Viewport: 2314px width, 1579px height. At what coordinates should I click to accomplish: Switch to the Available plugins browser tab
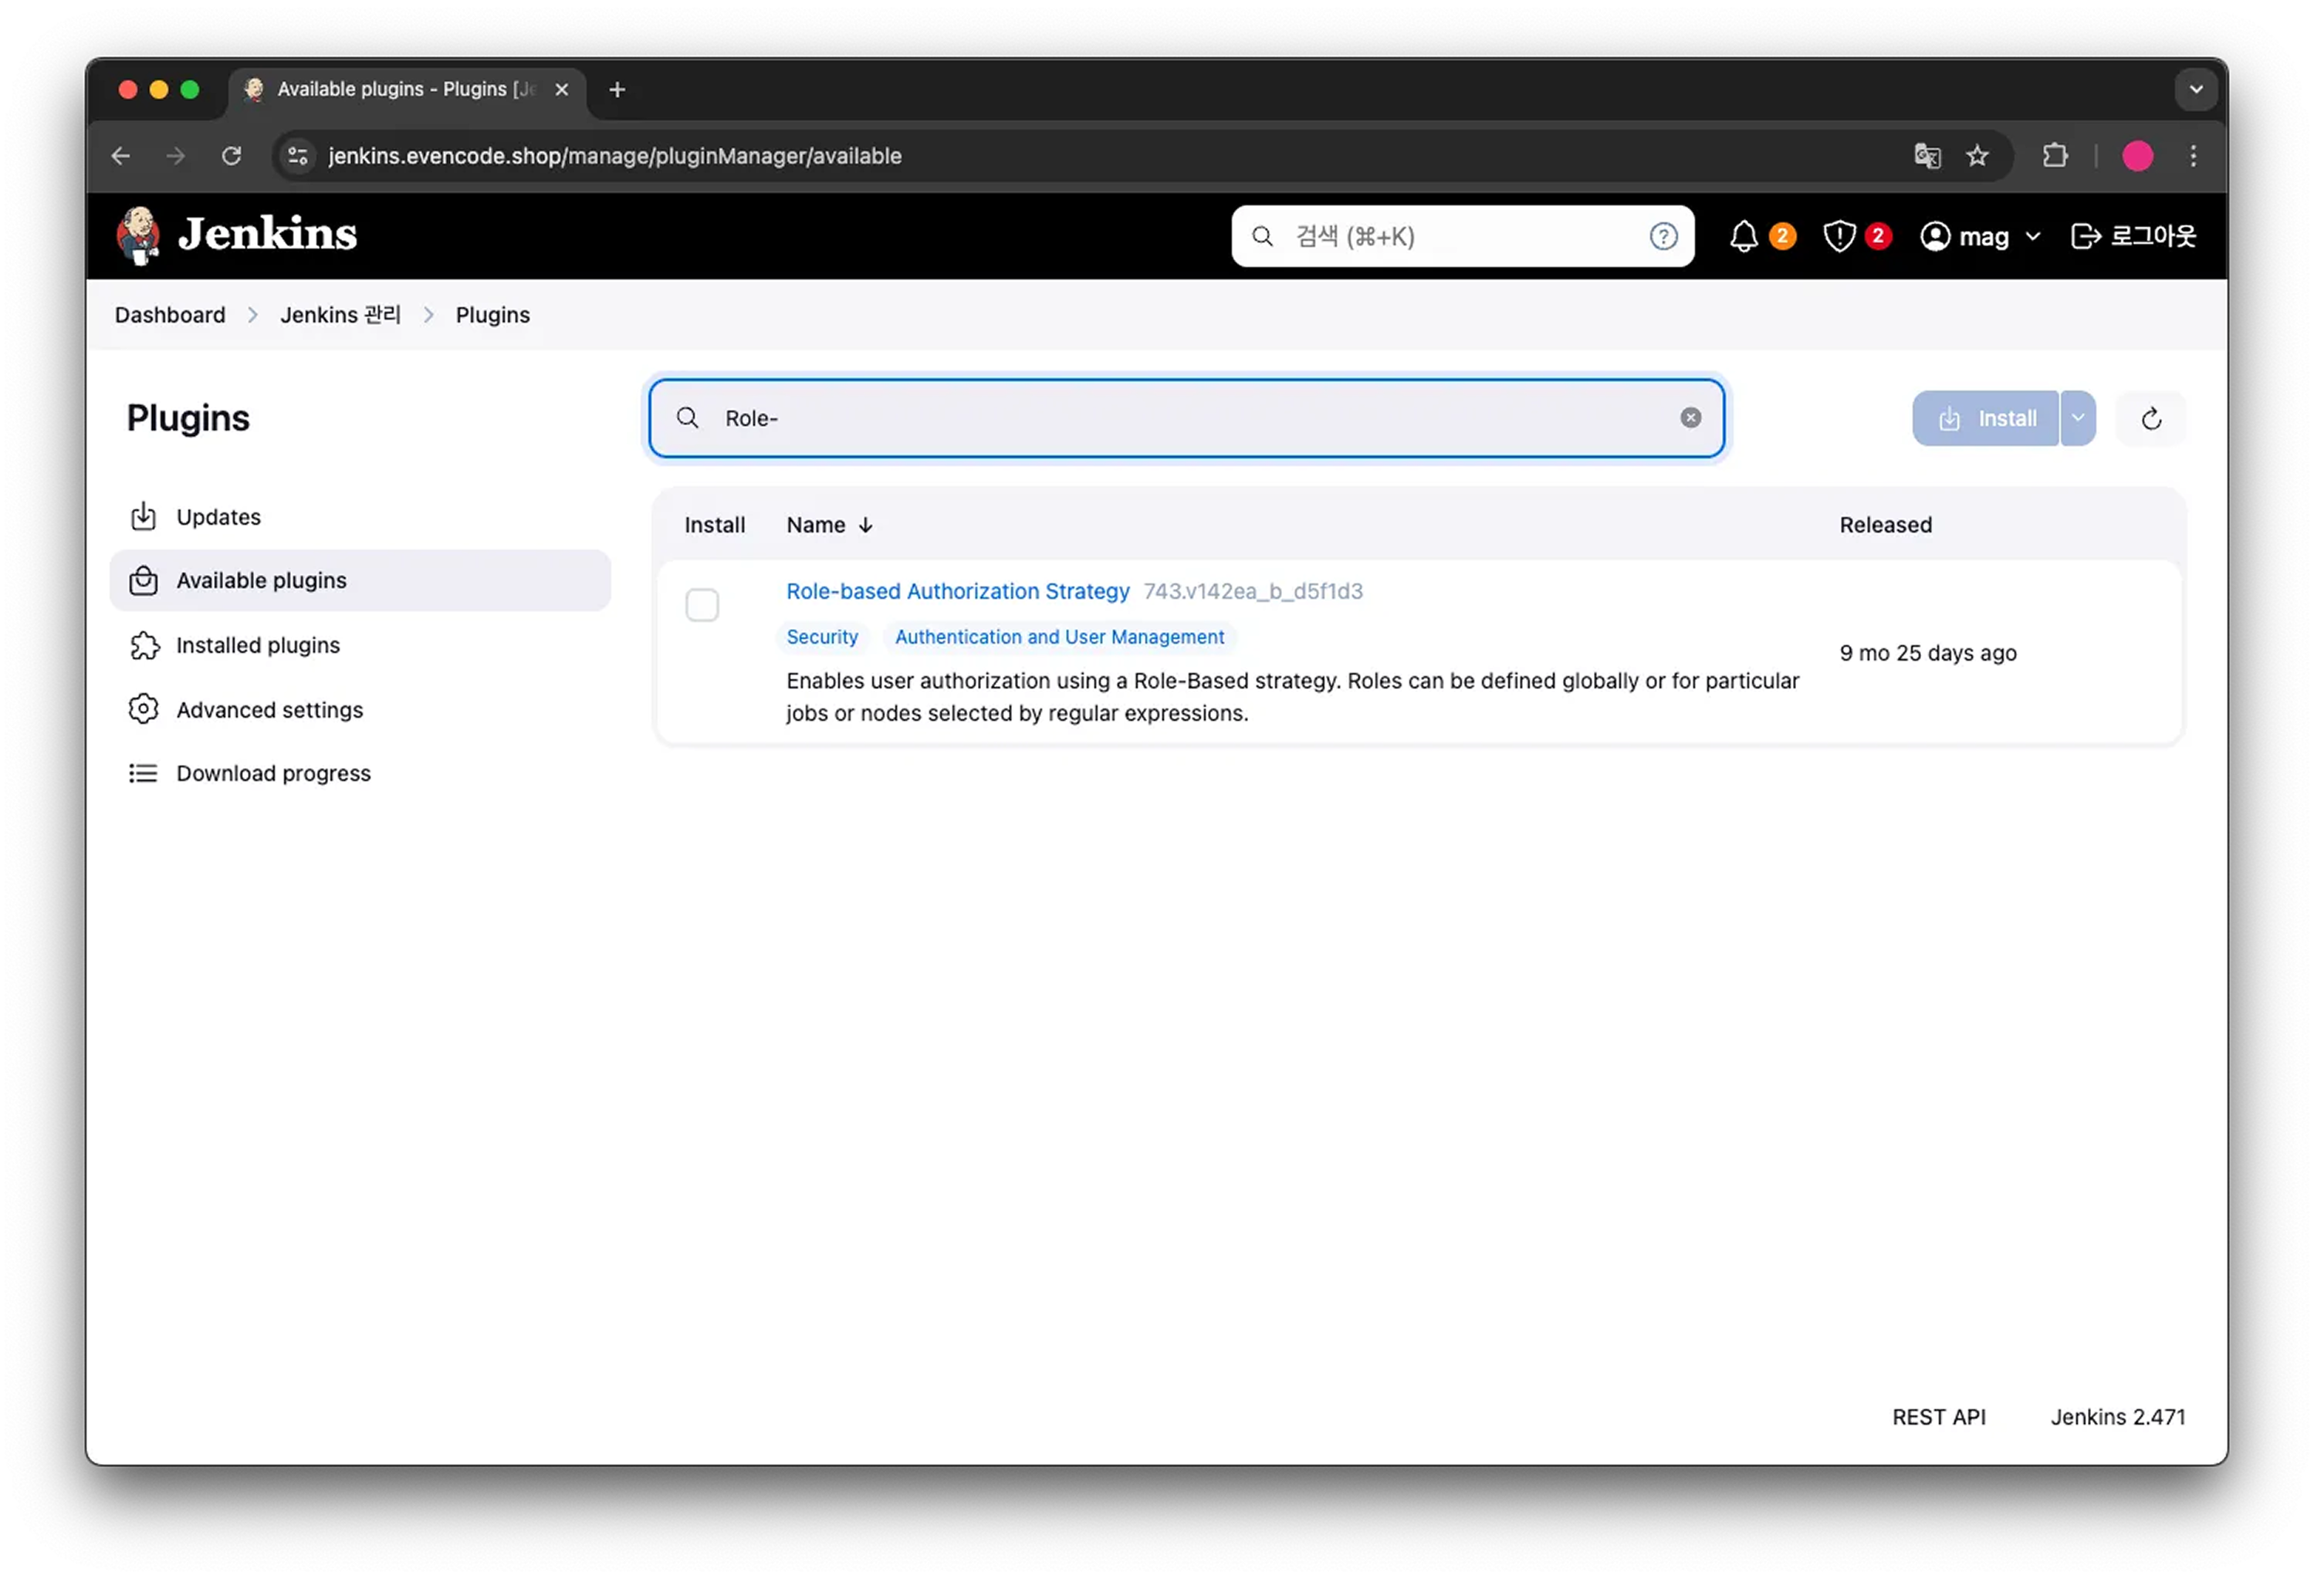pos(406,90)
